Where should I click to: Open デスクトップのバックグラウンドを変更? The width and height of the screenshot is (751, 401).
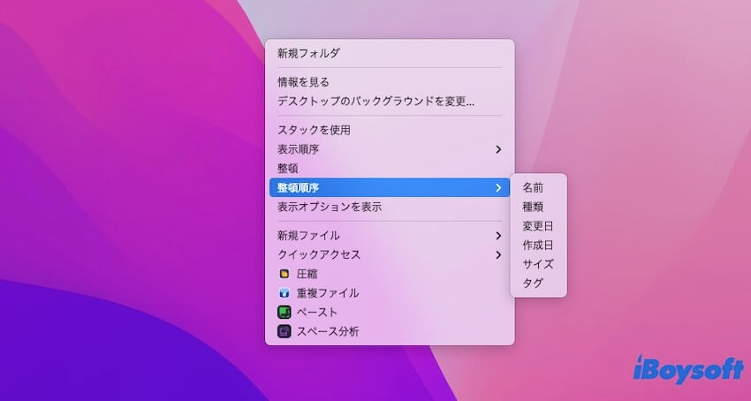[x=375, y=101]
